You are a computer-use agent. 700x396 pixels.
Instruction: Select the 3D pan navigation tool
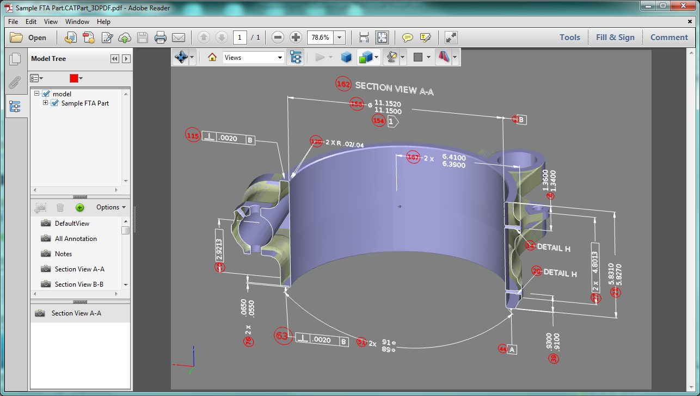[x=181, y=57]
